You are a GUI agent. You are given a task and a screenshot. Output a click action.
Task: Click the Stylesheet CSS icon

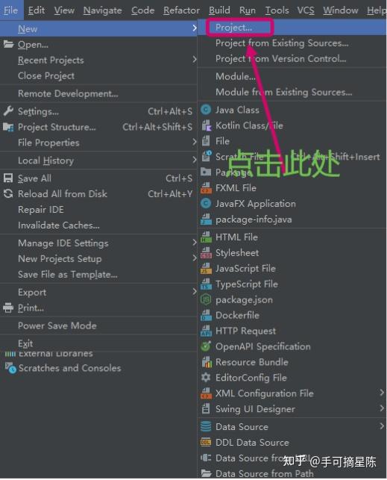coord(206,253)
